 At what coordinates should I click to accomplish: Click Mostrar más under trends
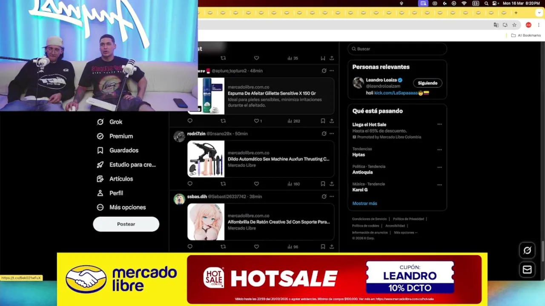[364, 203]
